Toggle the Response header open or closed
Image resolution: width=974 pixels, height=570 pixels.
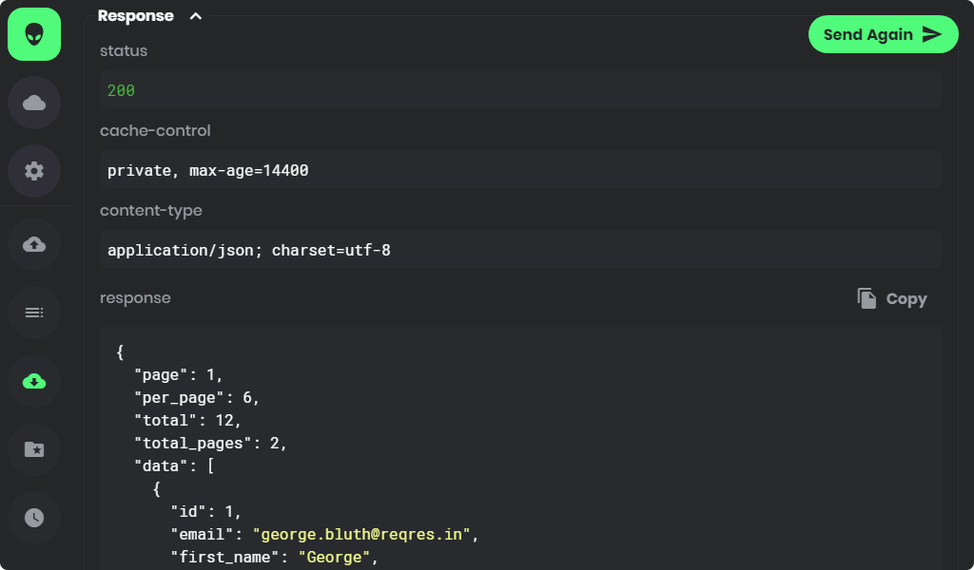point(134,15)
